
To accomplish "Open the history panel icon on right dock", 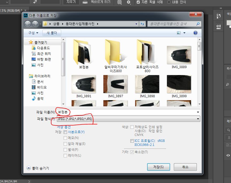I will 218,16.
